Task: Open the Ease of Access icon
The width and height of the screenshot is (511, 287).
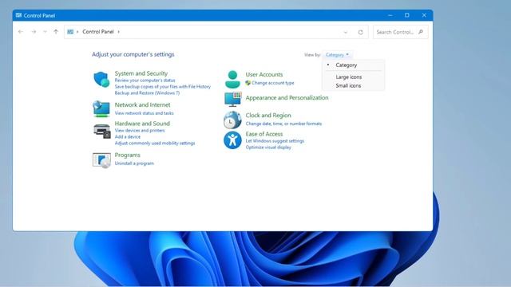Action: (232, 140)
